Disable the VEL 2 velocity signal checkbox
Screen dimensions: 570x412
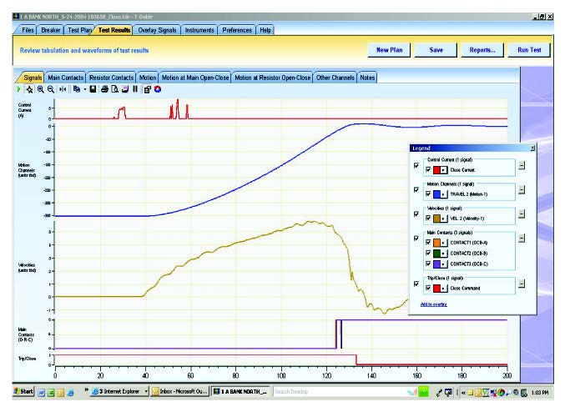(428, 218)
